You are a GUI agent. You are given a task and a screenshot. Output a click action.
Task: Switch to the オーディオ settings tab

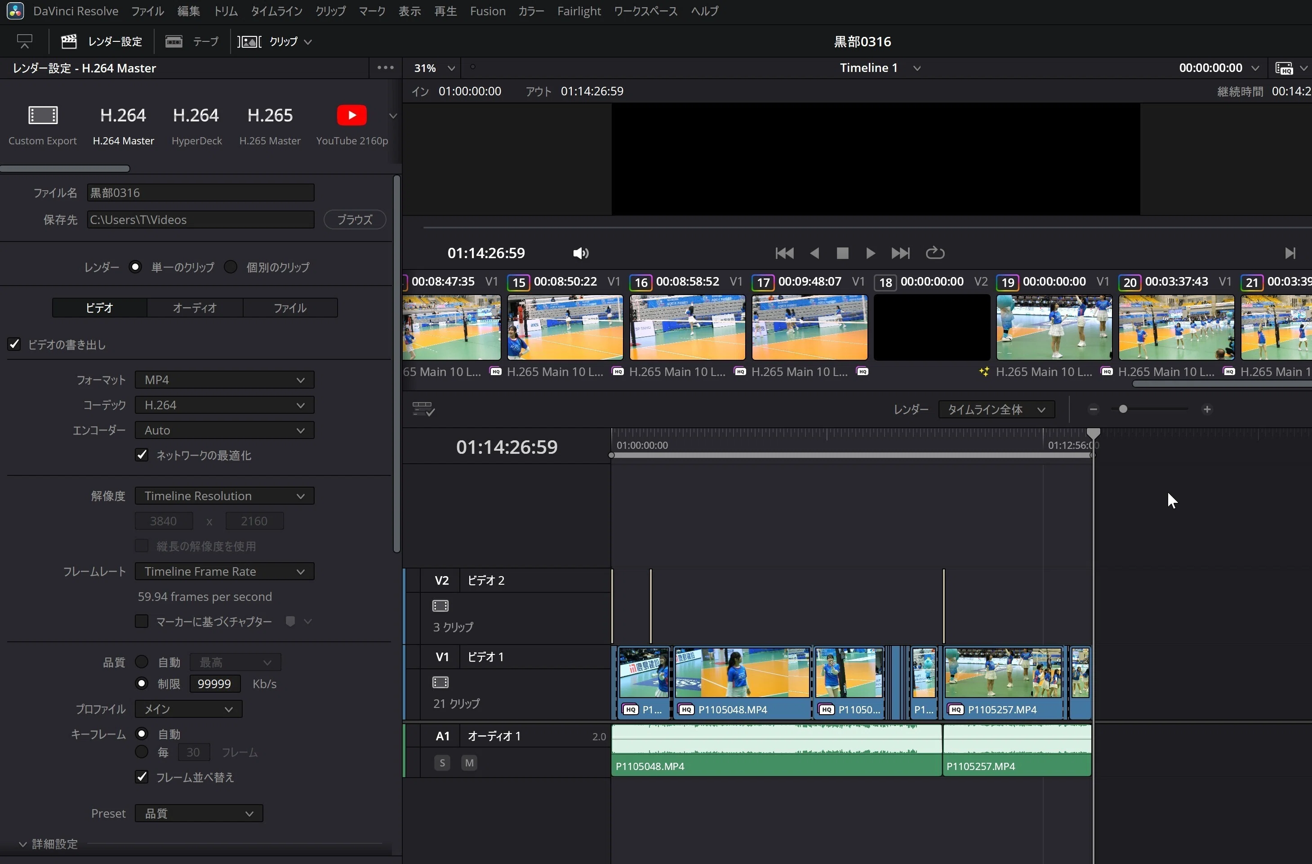(x=195, y=307)
